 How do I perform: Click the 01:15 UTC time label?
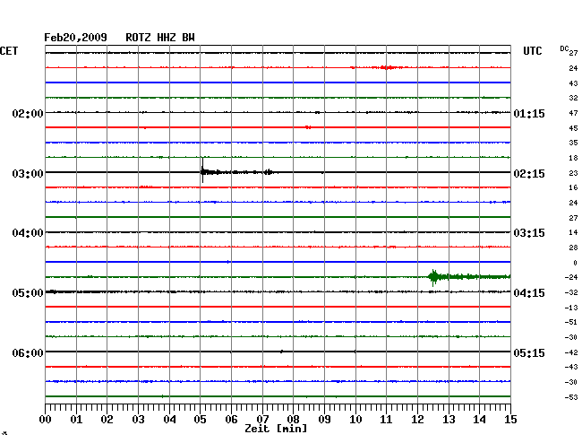tap(529, 113)
